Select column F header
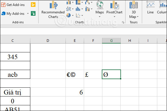Image resolution: width=167 pixels, height=111 pixels. [93, 41]
